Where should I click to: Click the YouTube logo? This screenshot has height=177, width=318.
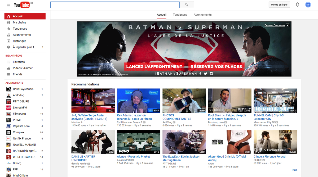tap(21, 5)
